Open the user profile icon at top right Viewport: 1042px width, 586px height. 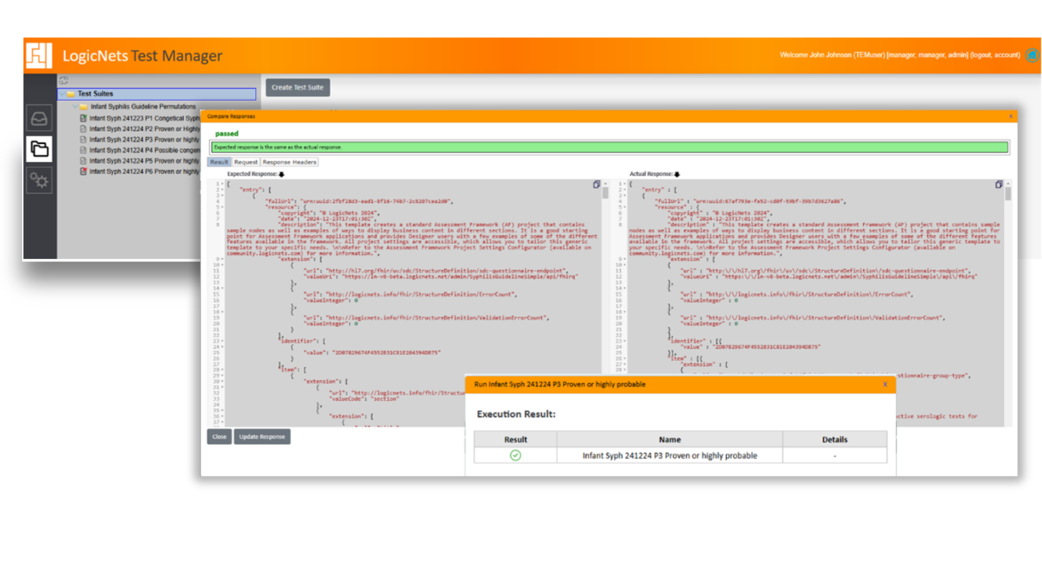1033,55
